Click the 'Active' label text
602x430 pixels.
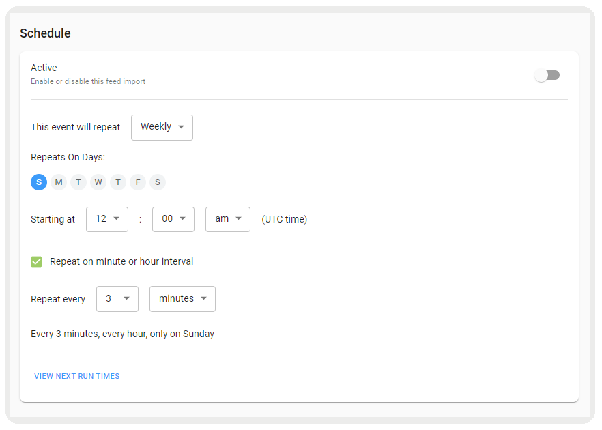point(44,68)
